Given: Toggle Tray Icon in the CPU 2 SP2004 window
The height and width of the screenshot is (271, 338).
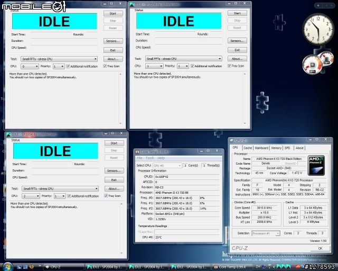Looking at the screenshot, I should coord(112,196).
